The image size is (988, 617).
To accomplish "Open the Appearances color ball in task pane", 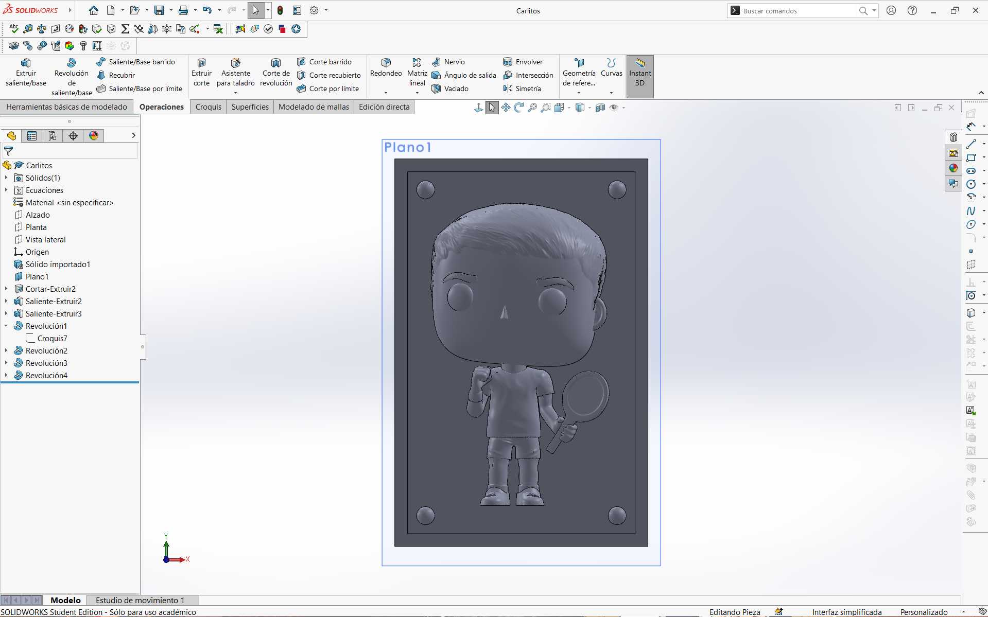I will click(x=954, y=168).
